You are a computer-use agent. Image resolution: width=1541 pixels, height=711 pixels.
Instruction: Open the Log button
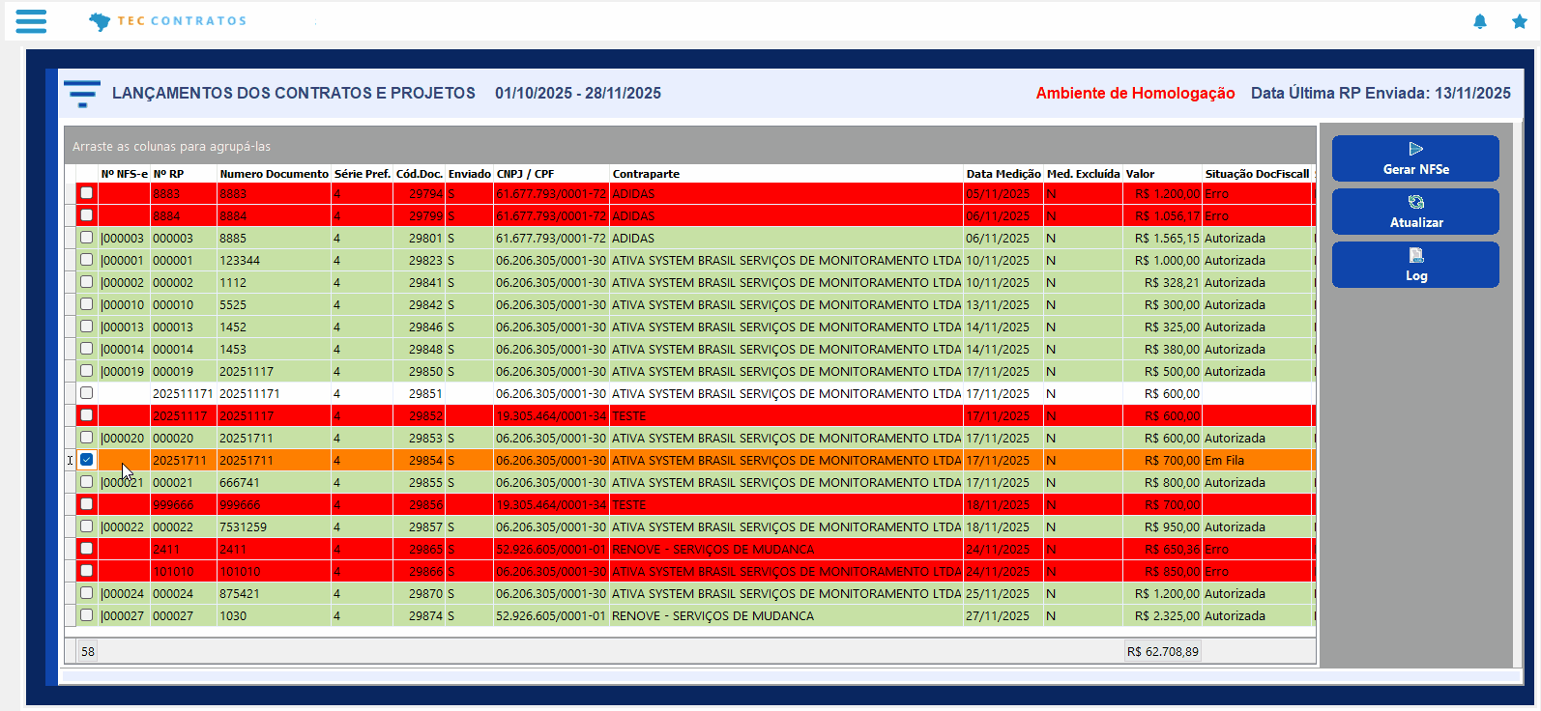click(1415, 265)
